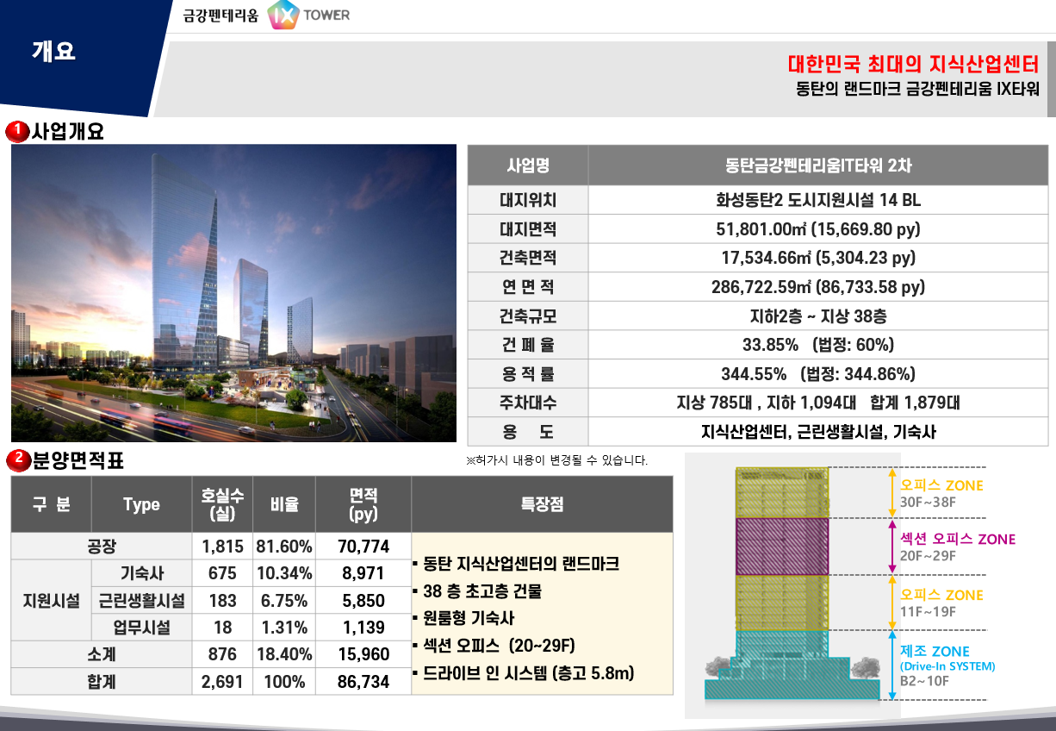Click the 용 도 row label

(527, 431)
